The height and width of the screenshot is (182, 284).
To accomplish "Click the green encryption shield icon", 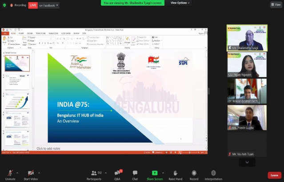I will tap(4, 5).
